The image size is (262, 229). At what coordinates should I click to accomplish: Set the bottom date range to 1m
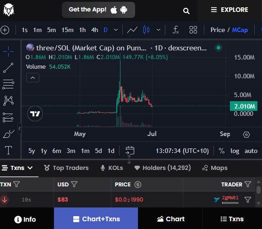85,151
